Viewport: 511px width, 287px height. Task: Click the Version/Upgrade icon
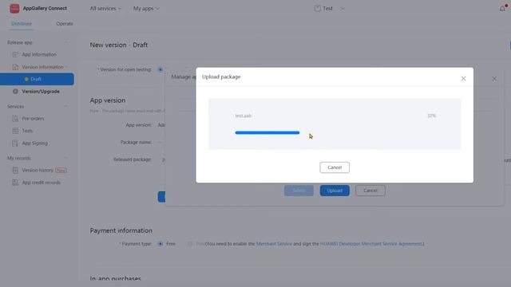[15, 92]
